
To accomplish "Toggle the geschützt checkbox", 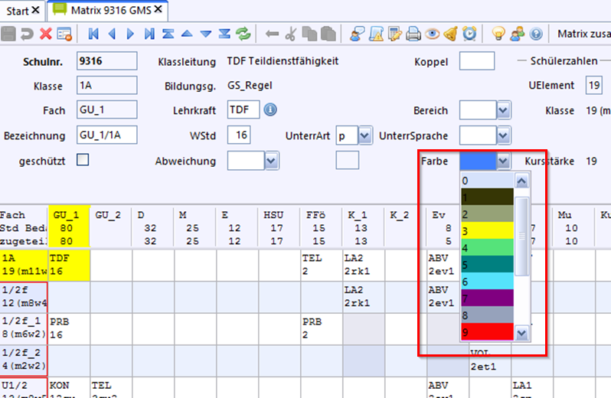I will (83, 160).
